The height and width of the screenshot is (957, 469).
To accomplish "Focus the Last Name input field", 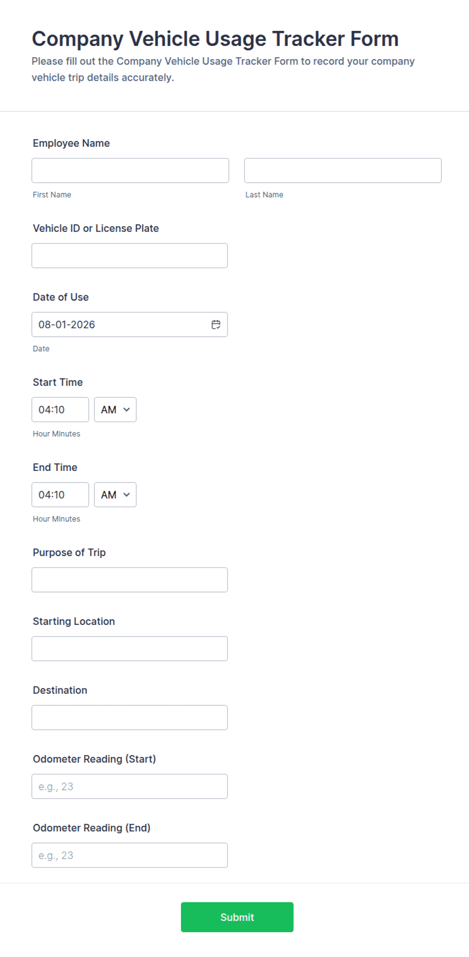I will [343, 171].
